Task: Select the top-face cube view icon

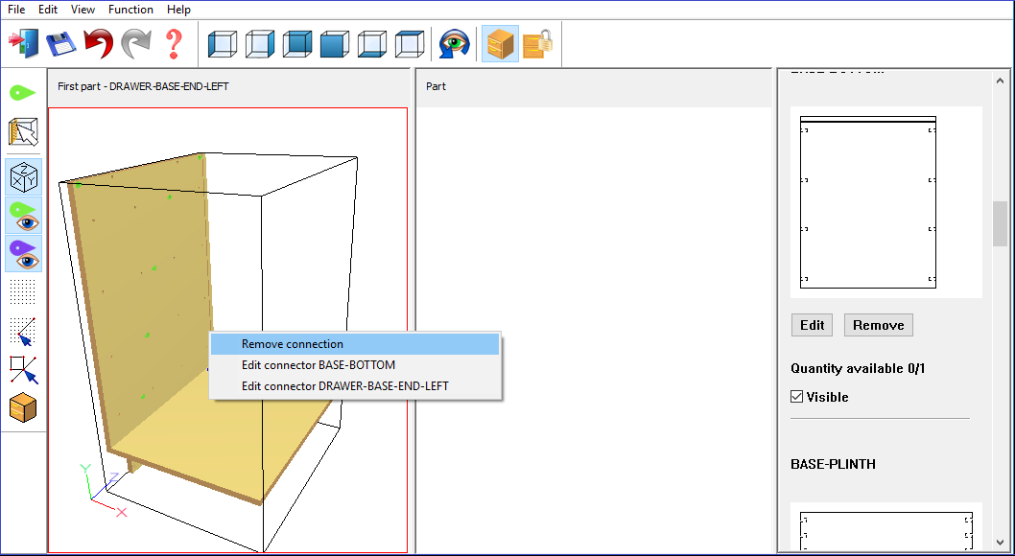Action: click(410, 45)
